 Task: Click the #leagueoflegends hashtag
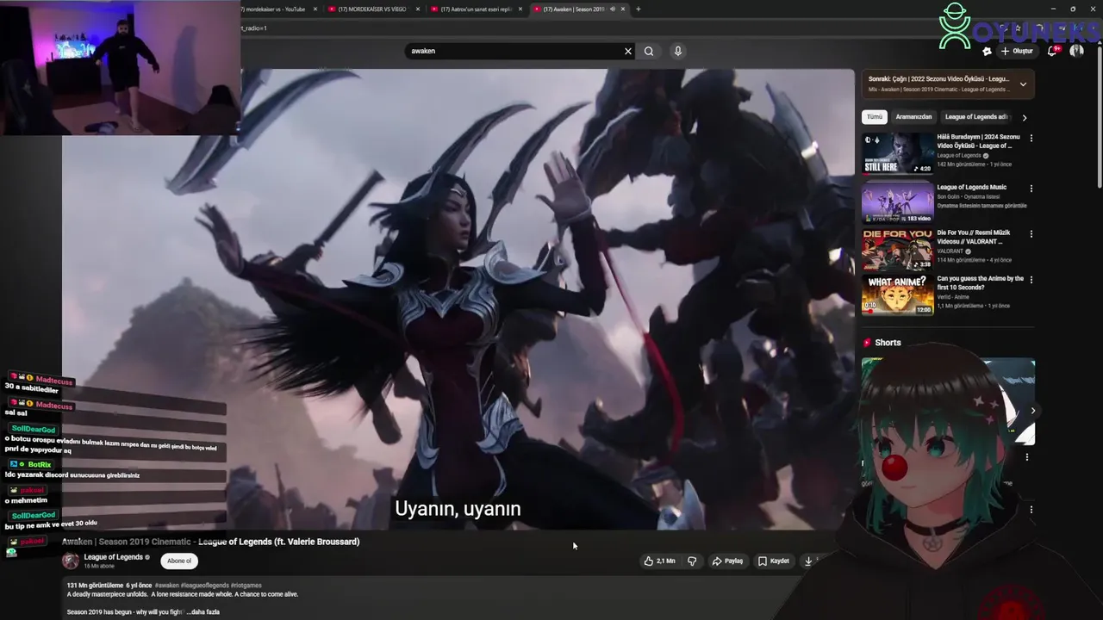coord(205,586)
